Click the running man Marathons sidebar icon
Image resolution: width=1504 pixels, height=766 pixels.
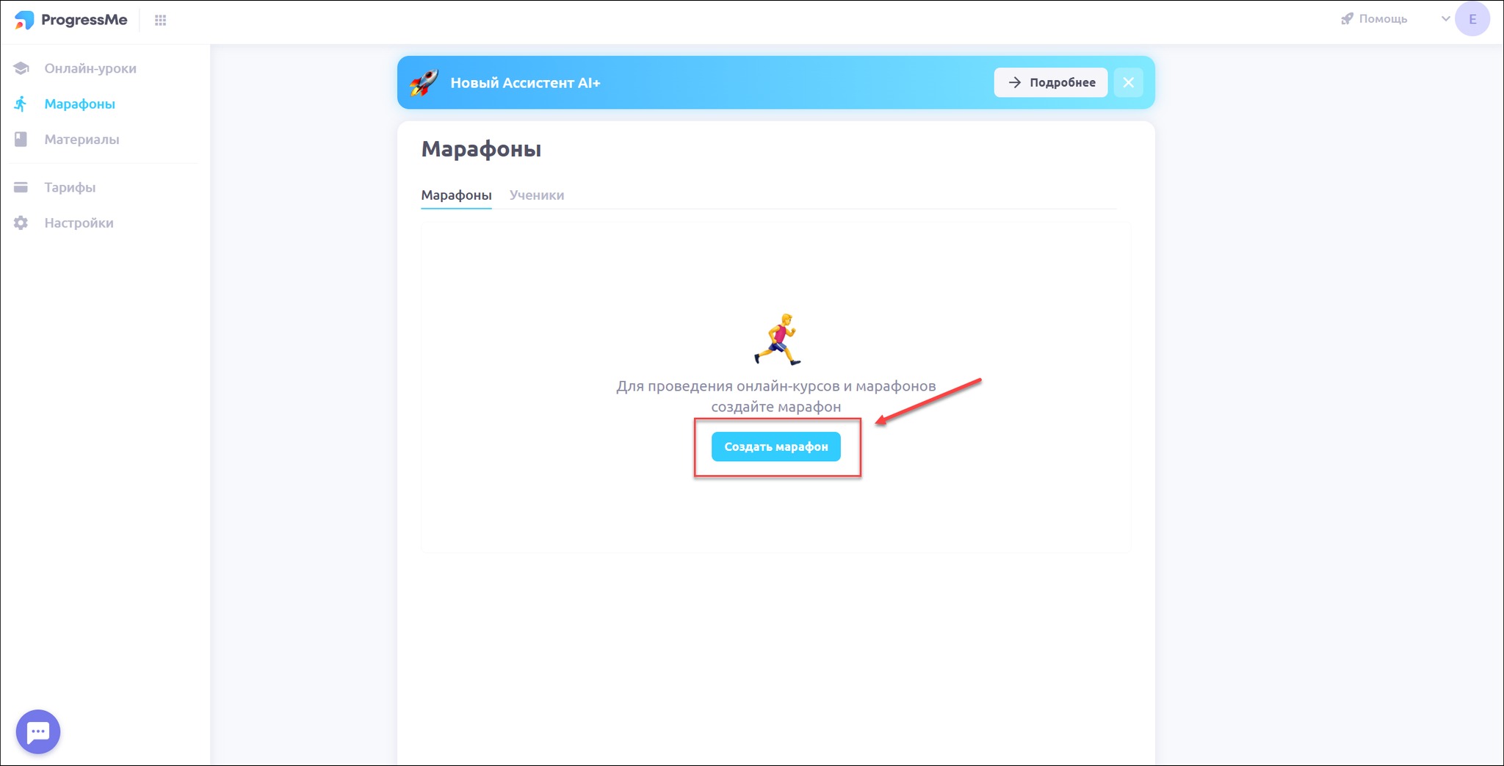coord(21,104)
